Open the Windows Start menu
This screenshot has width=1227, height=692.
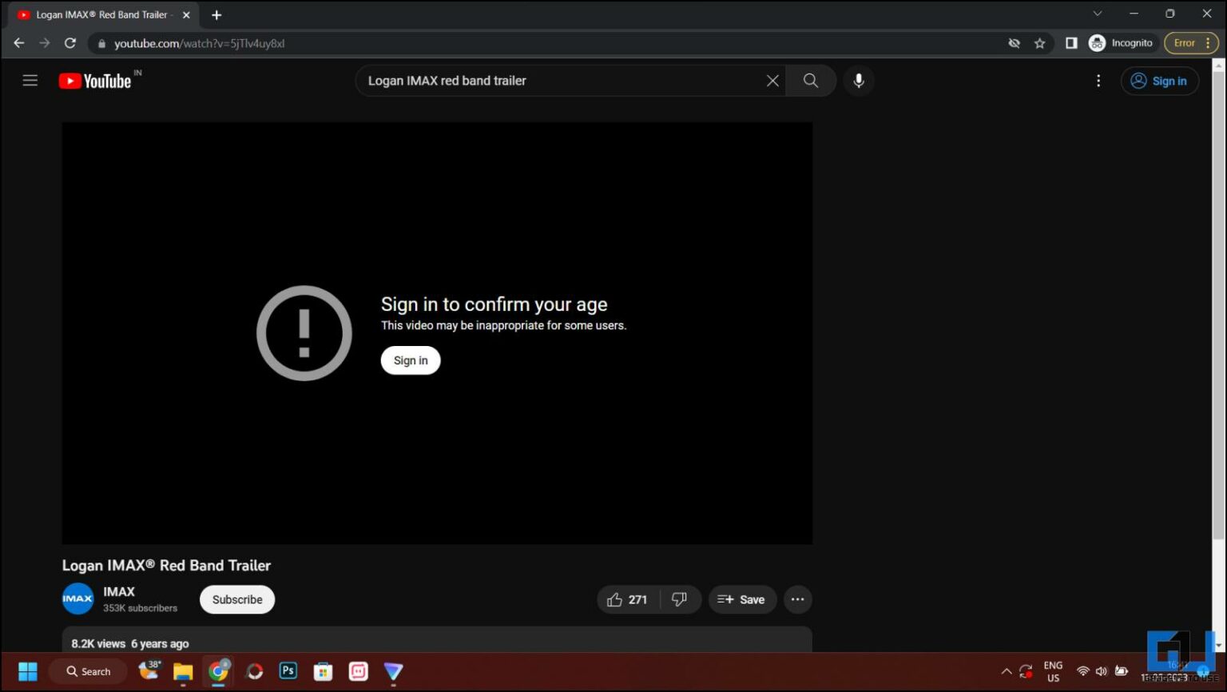(x=28, y=671)
